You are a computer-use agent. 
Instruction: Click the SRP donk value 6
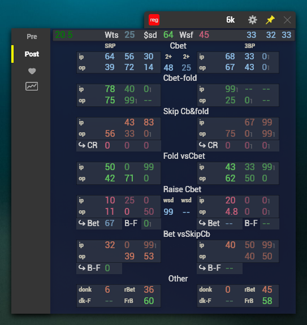tap(107, 289)
